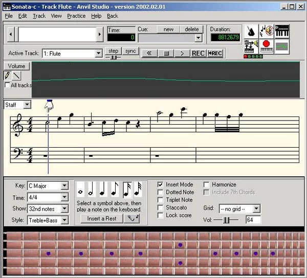Enable Lock score checkbox

point(160,215)
